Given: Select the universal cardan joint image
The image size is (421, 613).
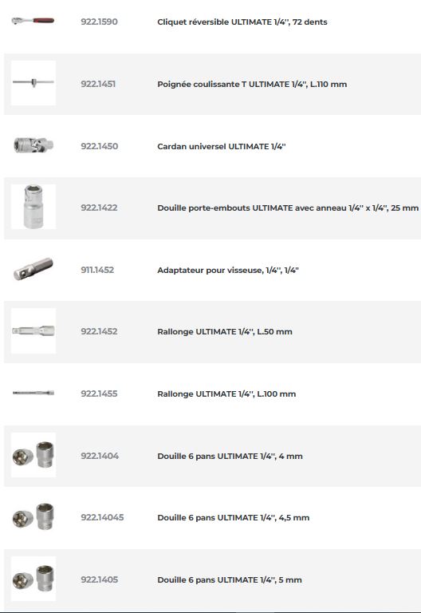Looking at the screenshot, I should tap(33, 145).
